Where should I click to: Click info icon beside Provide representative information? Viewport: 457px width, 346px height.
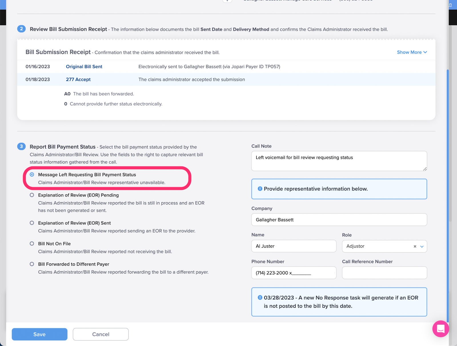tap(260, 189)
